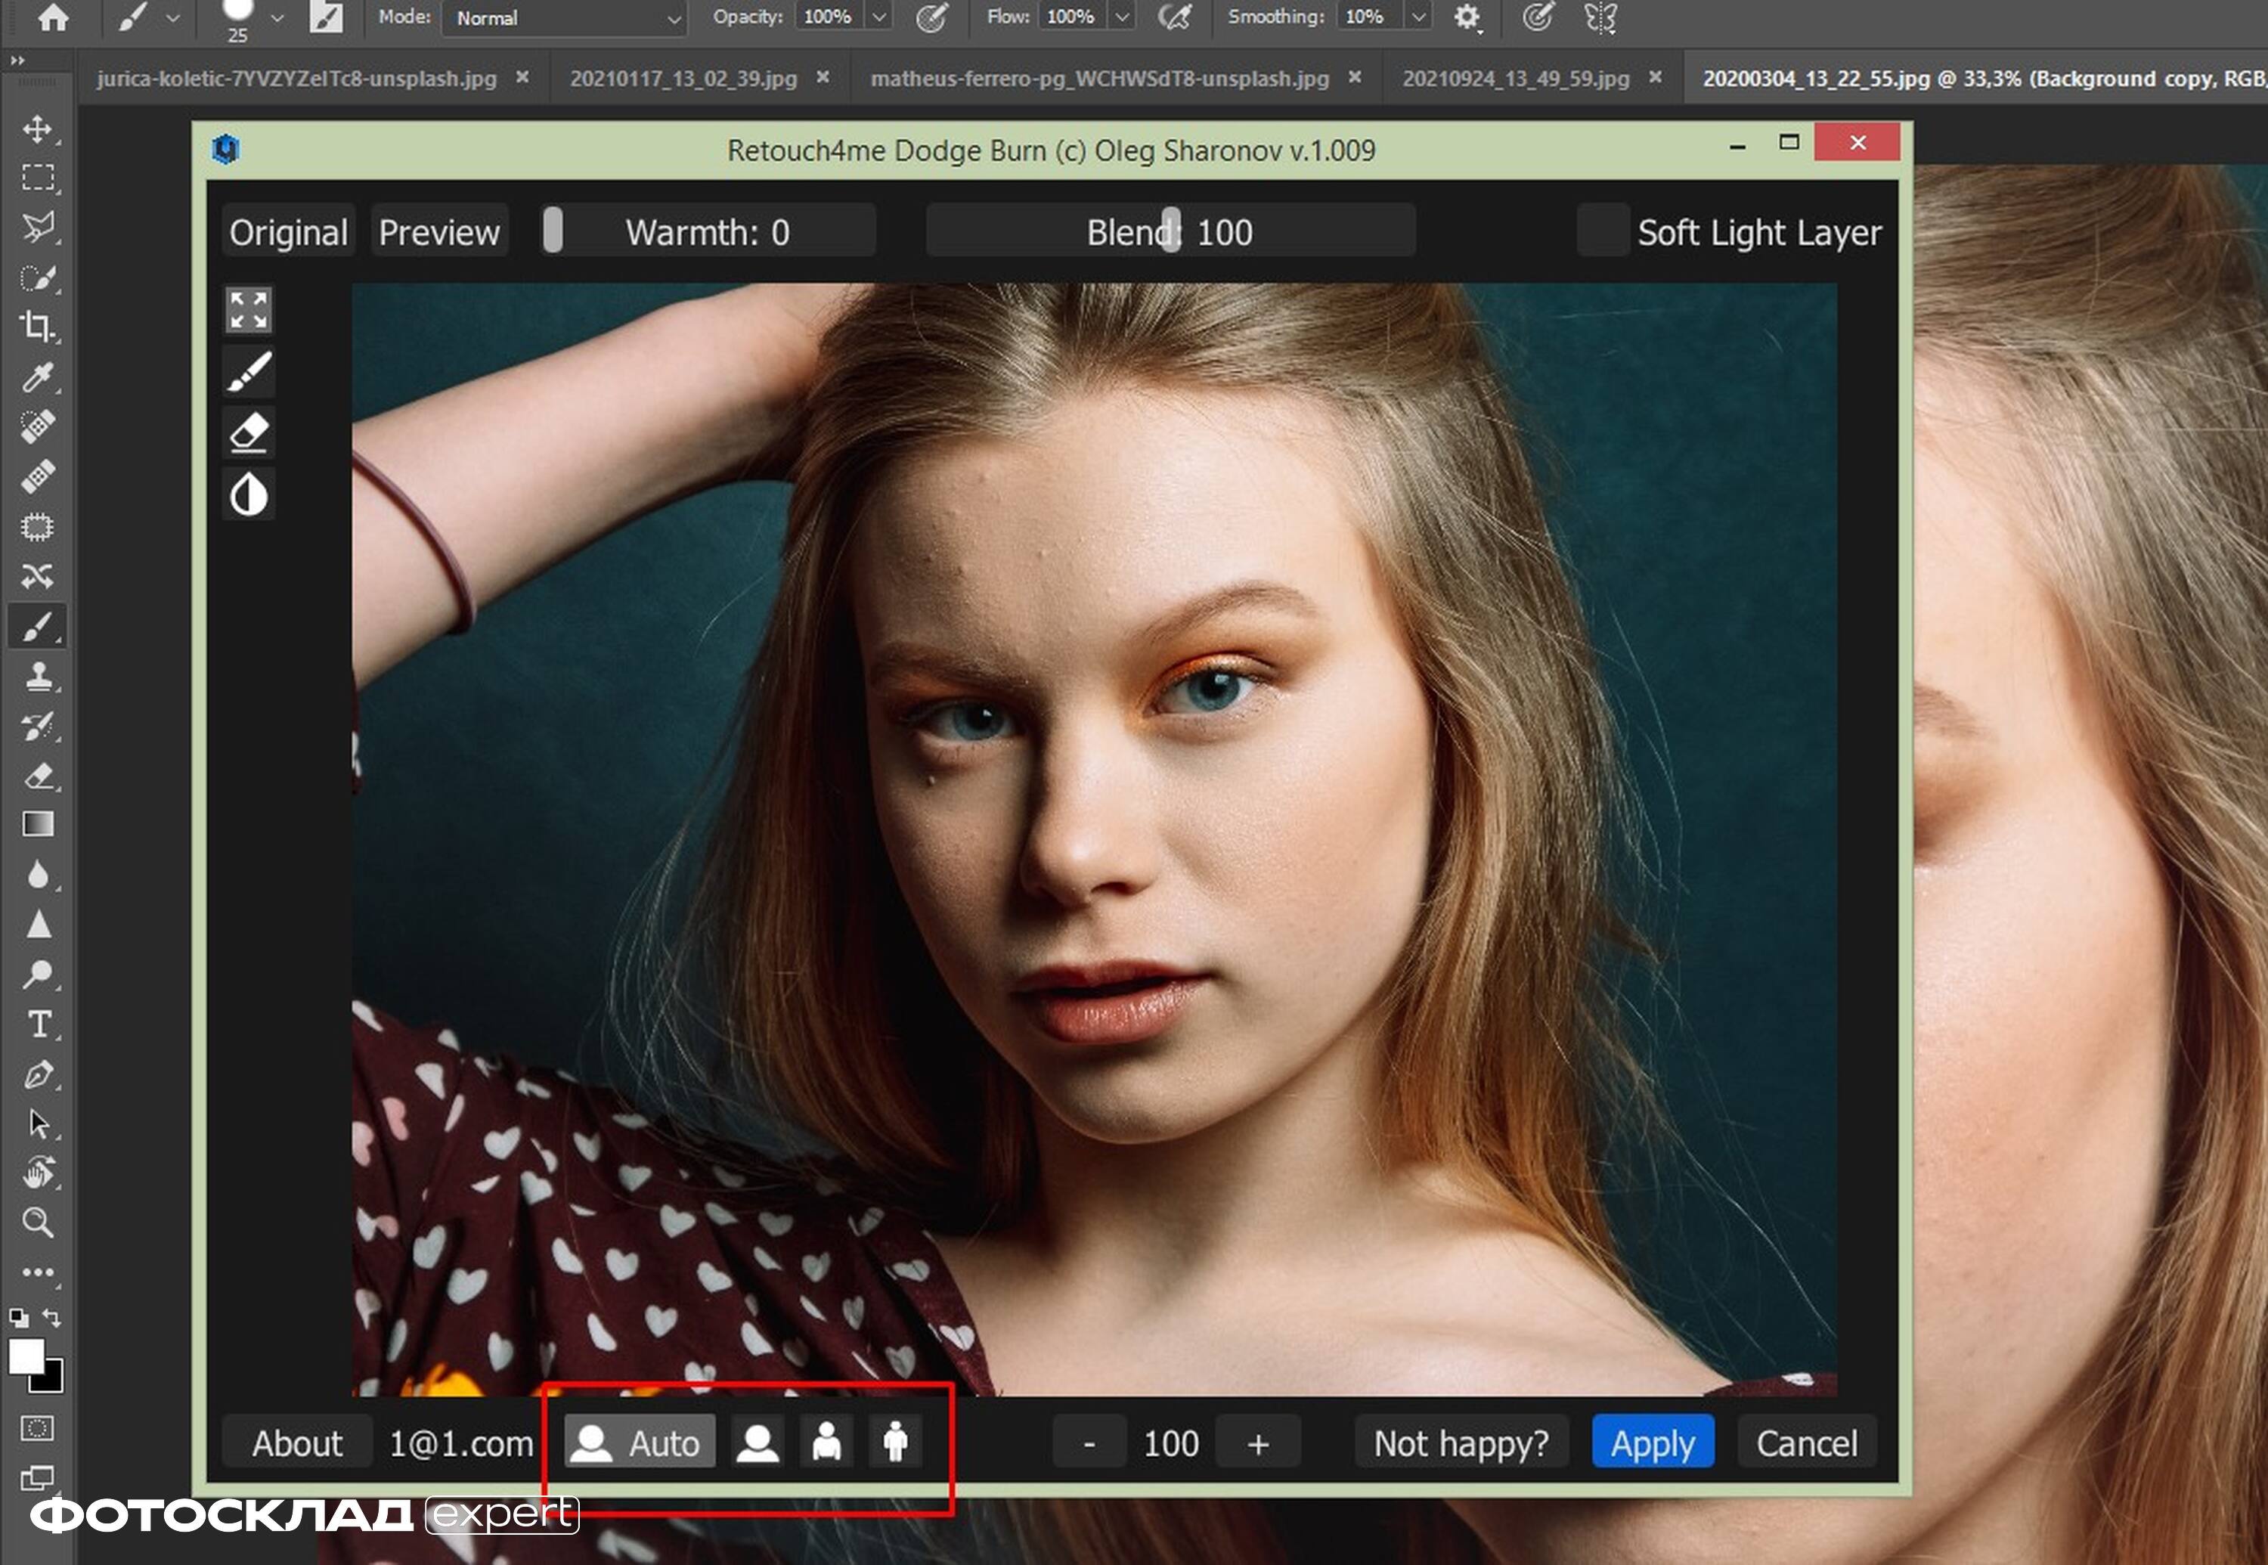
Task: Select the Blur tool droplet icon
Action: click(x=37, y=875)
